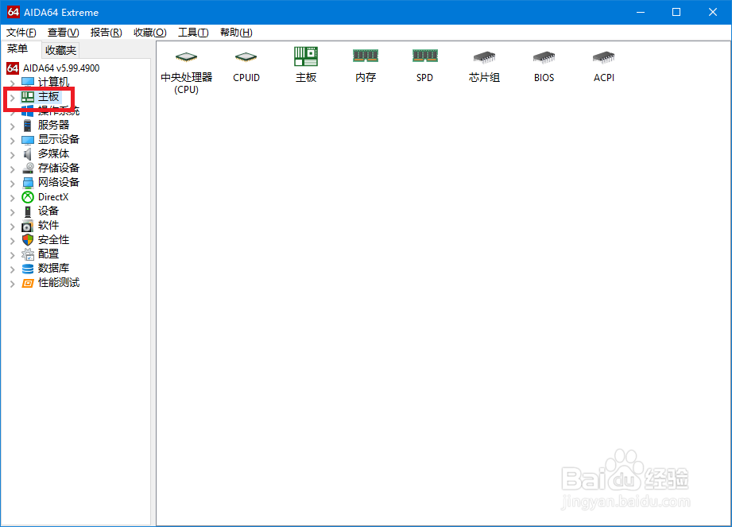The height and width of the screenshot is (527, 732).
Task: Select 存储设备 label in tree
Action: point(58,168)
